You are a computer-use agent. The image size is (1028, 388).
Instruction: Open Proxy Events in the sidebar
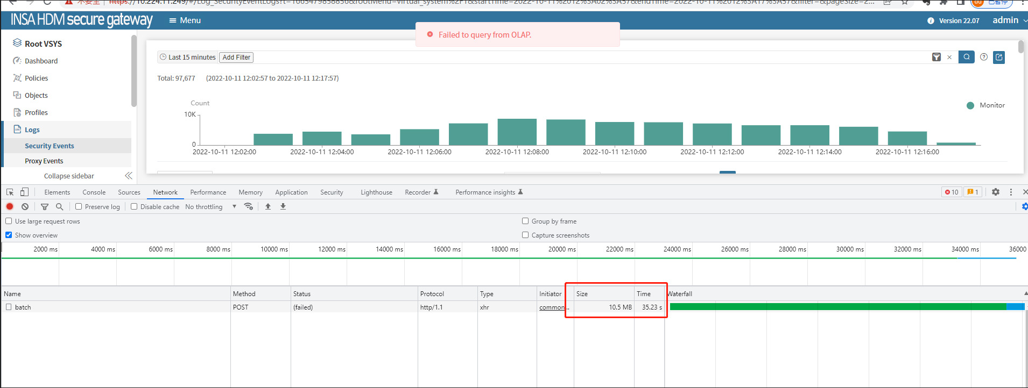point(44,161)
